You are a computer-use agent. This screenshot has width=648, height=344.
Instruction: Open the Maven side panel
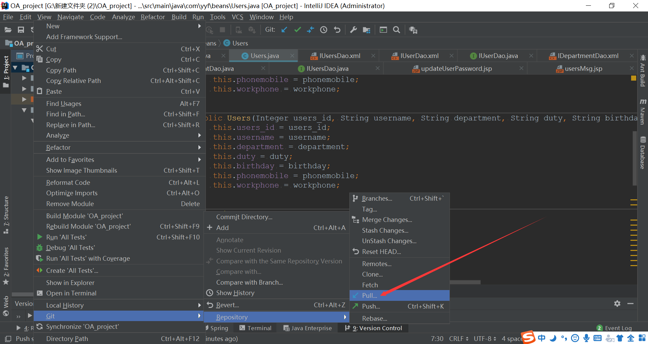pos(643,112)
